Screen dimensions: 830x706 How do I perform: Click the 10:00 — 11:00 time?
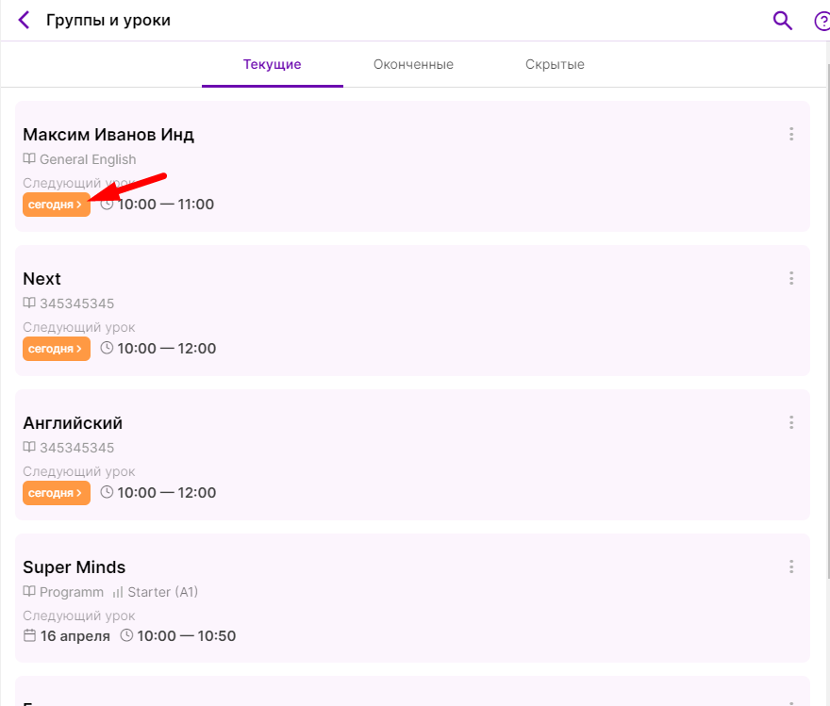pyautogui.click(x=166, y=205)
